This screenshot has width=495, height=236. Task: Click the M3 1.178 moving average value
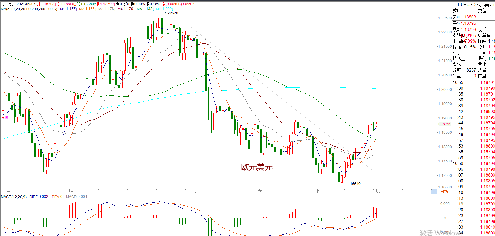107,9
